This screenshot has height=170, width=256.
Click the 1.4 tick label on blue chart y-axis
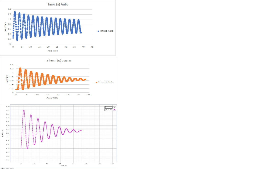click(9, 9)
